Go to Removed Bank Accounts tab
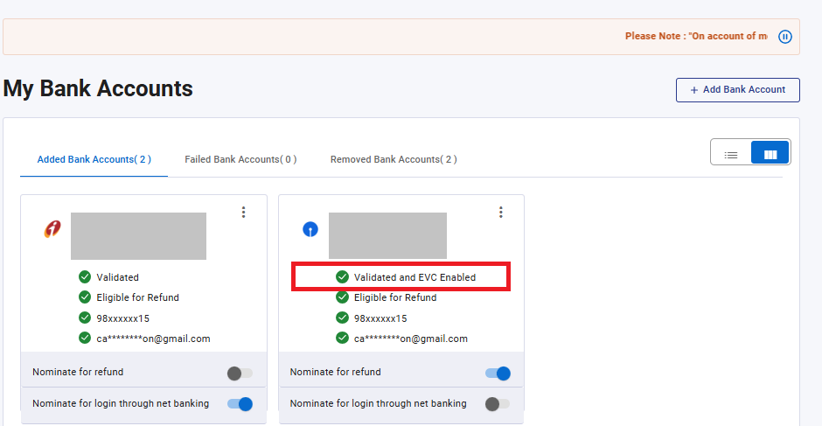Screen dimensions: 822x426 [394, 159]
